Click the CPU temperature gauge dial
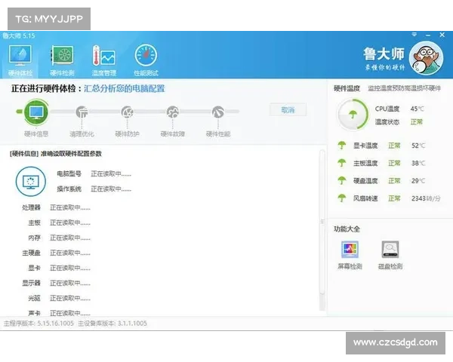453x362 pixels. 353,115
